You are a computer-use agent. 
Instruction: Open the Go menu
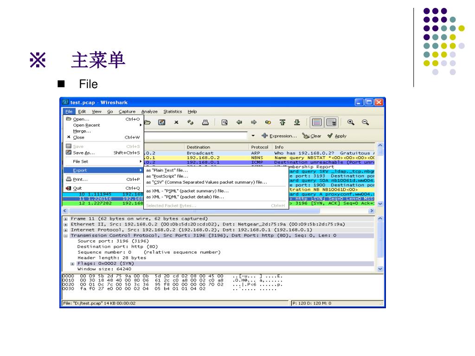[110, 111]
